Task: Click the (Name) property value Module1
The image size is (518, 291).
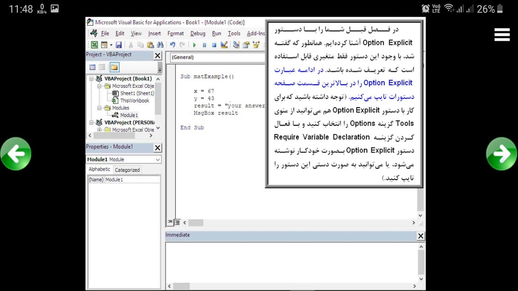Action: coord(133,180)
